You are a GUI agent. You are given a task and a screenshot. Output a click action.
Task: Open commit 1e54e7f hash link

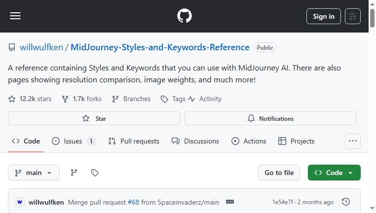click(x=282, y=202)
